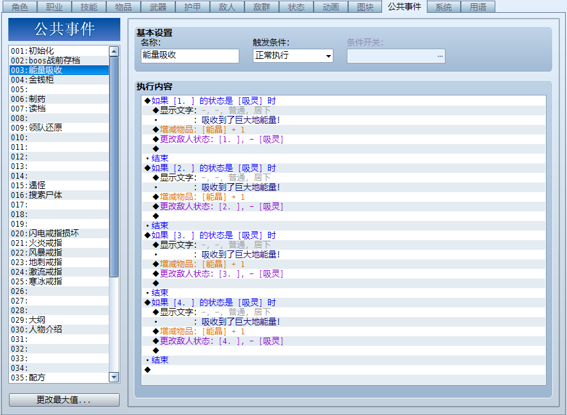Switch to the 用语 tab

478,7
